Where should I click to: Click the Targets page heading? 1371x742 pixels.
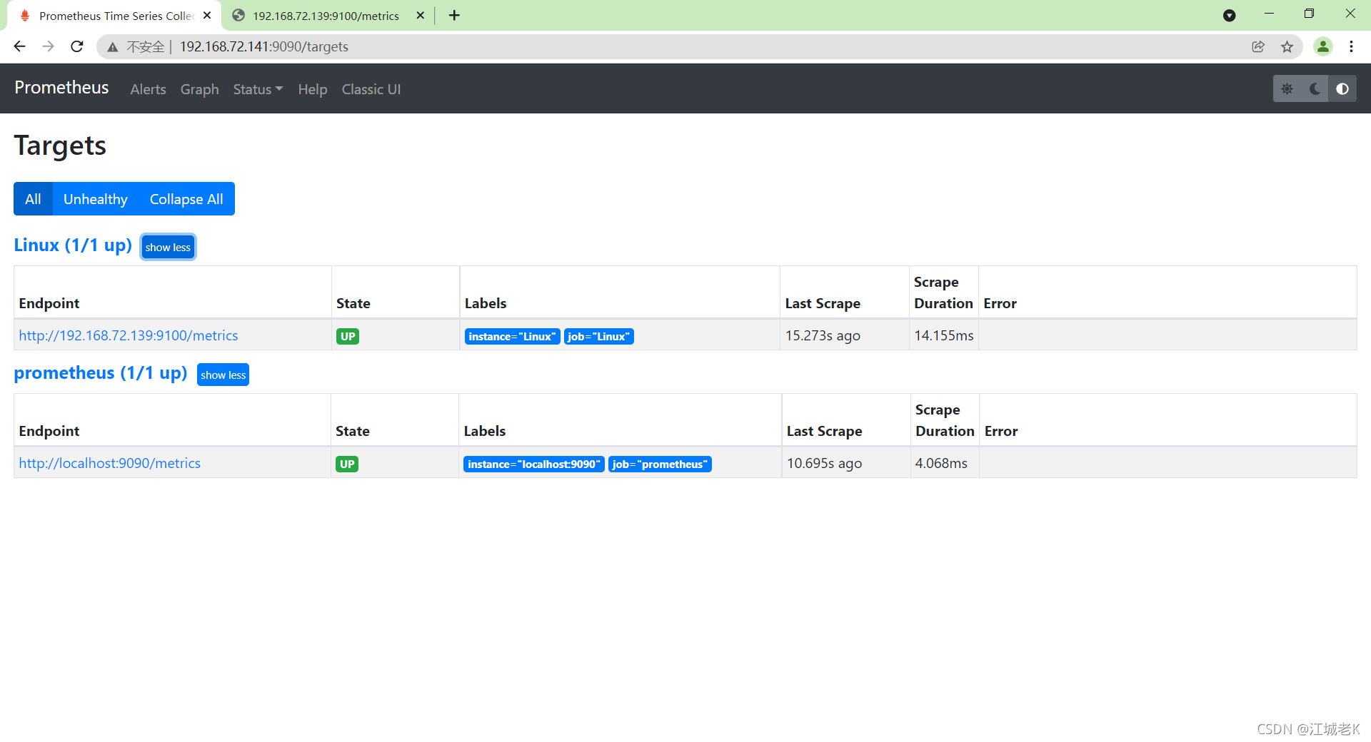click(x=60, y=146)
